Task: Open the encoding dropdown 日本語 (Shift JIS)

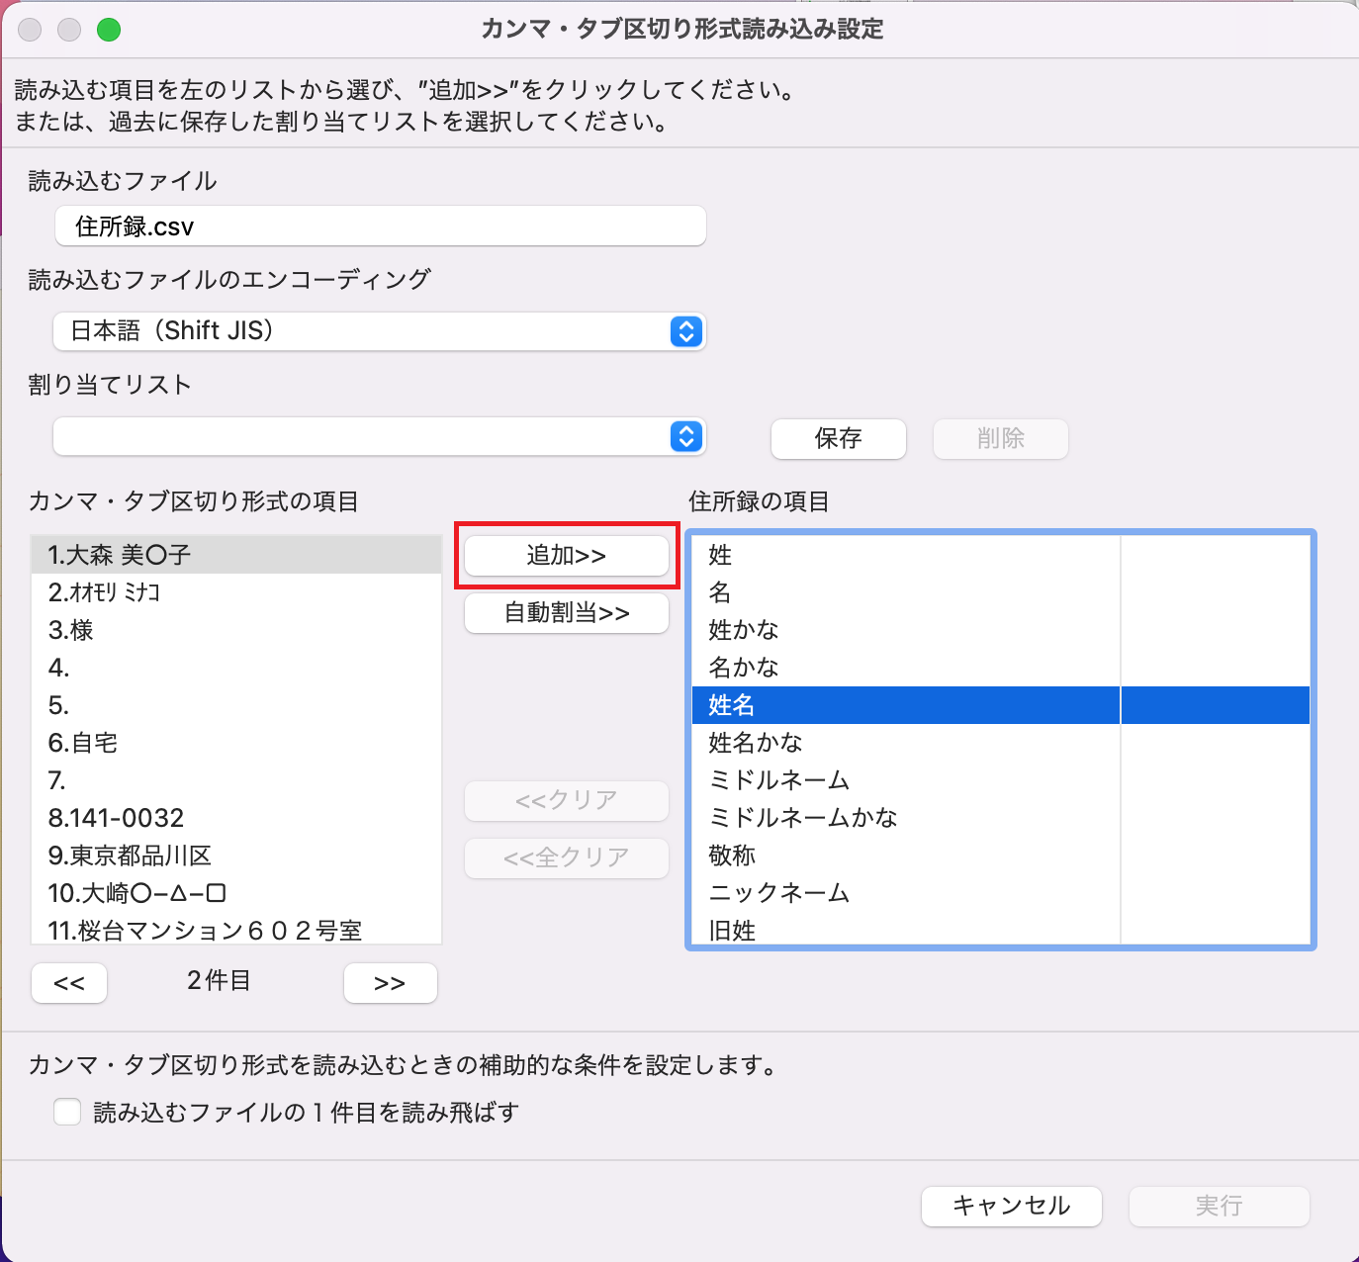Action: click(x=379, y=331)
